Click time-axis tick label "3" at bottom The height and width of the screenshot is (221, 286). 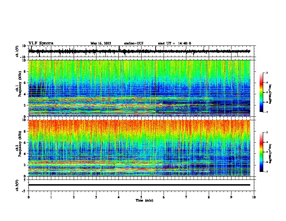click(96, 197)
